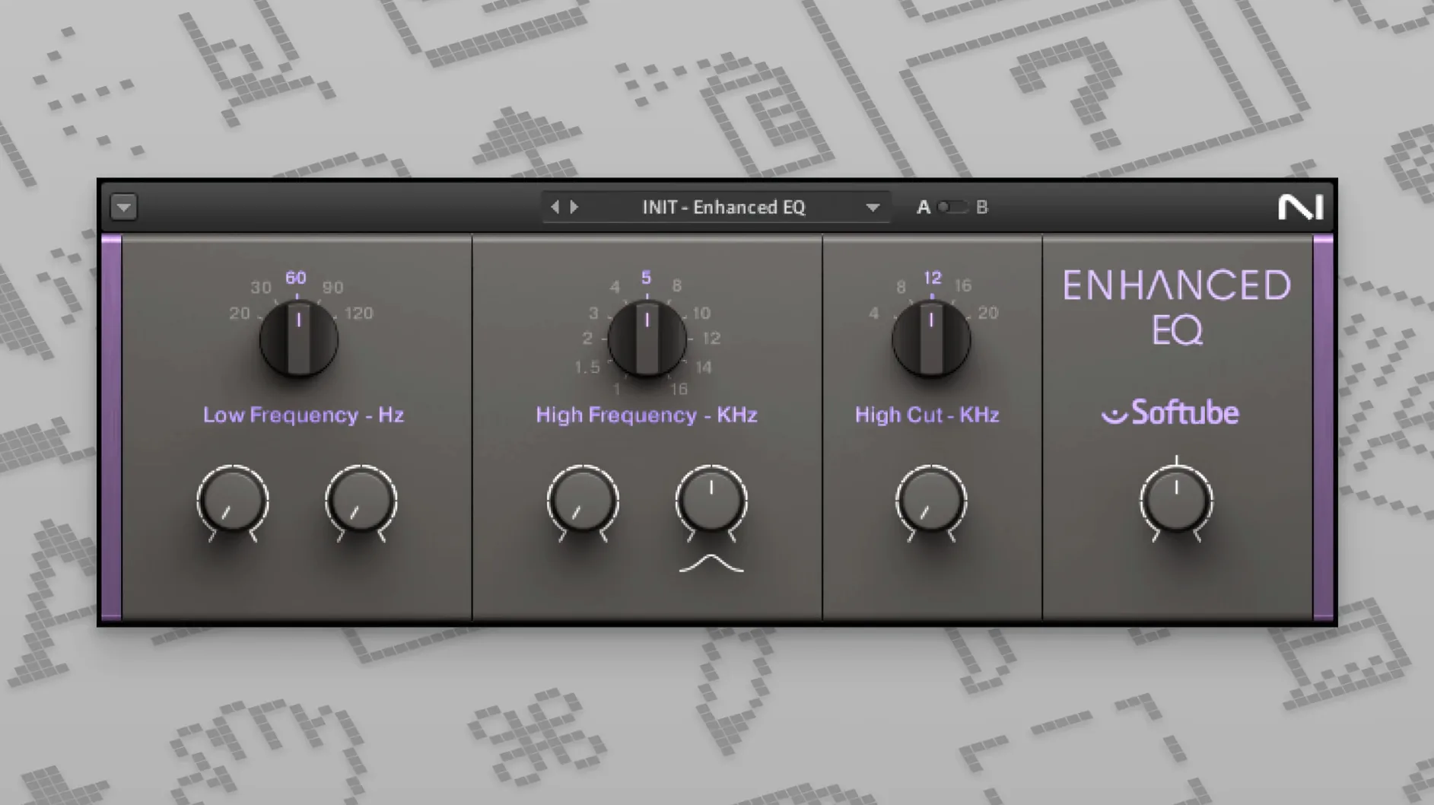Set Low Frequency to 90 Hz
Screen dimensions: 1434x805
[332, 288]
